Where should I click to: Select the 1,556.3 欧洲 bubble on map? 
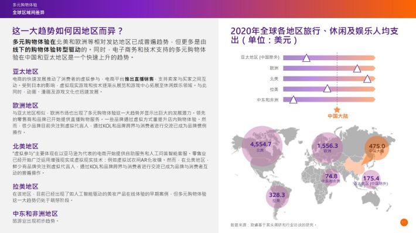click(328, 147)
